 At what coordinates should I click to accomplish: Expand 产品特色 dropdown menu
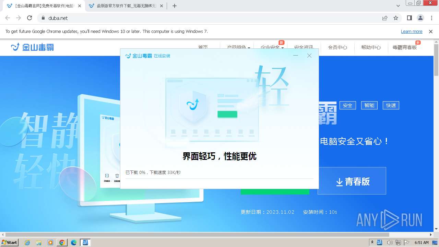click(239, 47)
